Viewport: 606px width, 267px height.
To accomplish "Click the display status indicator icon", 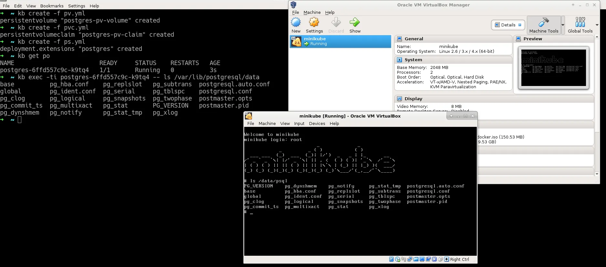I will pos(422,260).
